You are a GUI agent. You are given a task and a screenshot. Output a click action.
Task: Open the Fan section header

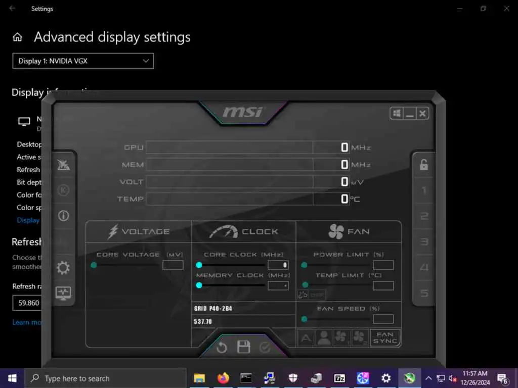point(349,231)
